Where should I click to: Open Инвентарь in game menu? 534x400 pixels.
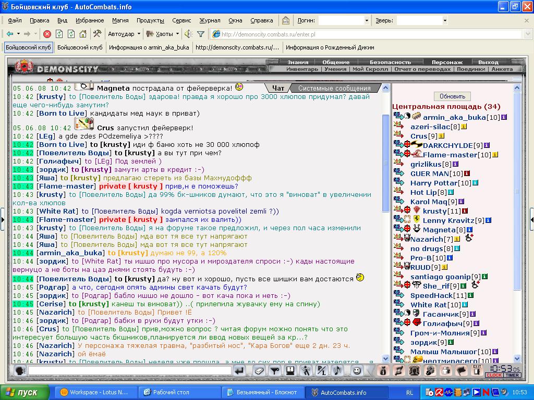tap(302, 69)
